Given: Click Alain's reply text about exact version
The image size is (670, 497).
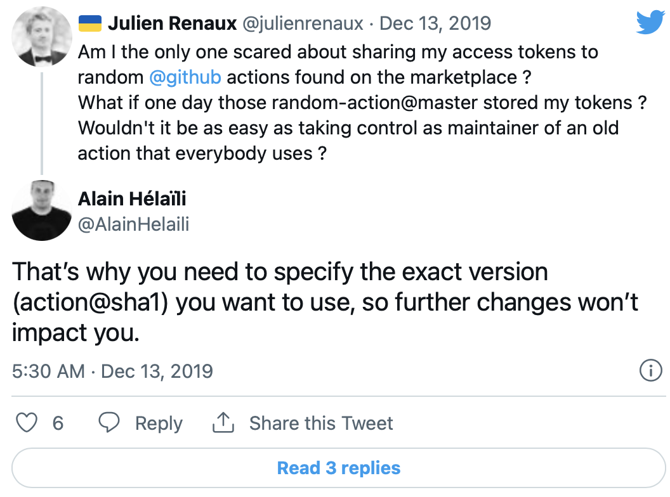Looking at the screenshot, I should coord(279,302).
